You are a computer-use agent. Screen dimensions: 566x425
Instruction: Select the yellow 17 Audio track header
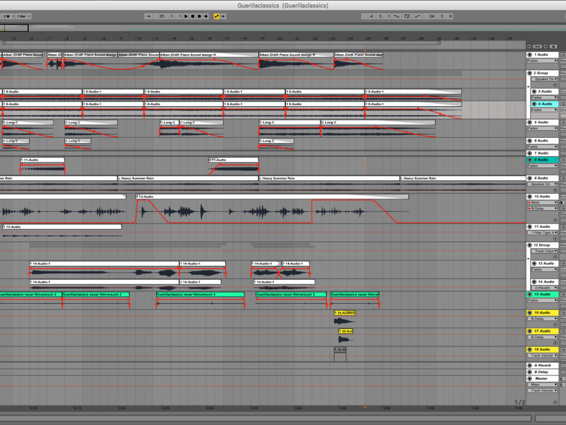pyautogui.click(x=542, y=331)
